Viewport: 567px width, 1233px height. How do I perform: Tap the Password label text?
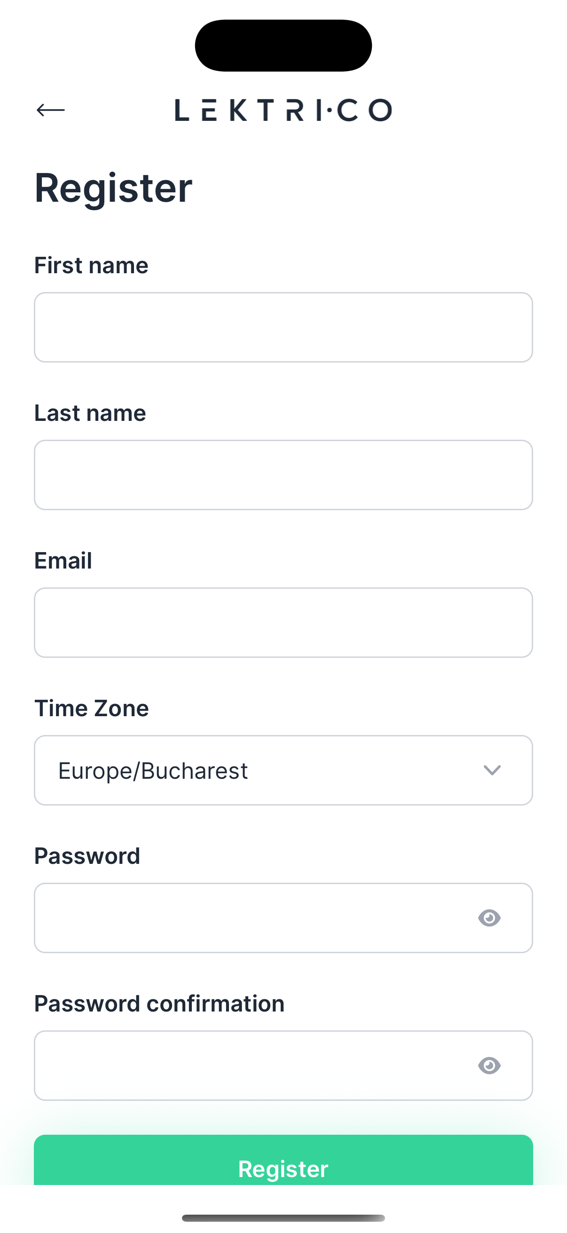(87, 856)
